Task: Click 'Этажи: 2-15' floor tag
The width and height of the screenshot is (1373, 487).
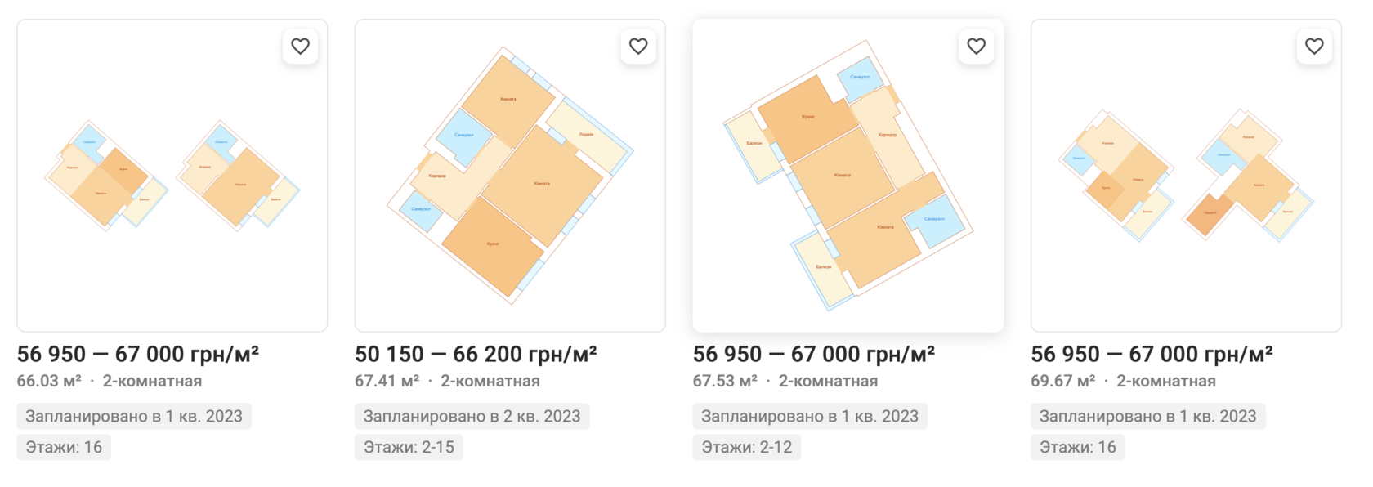Action: click(x=409, y=447)
